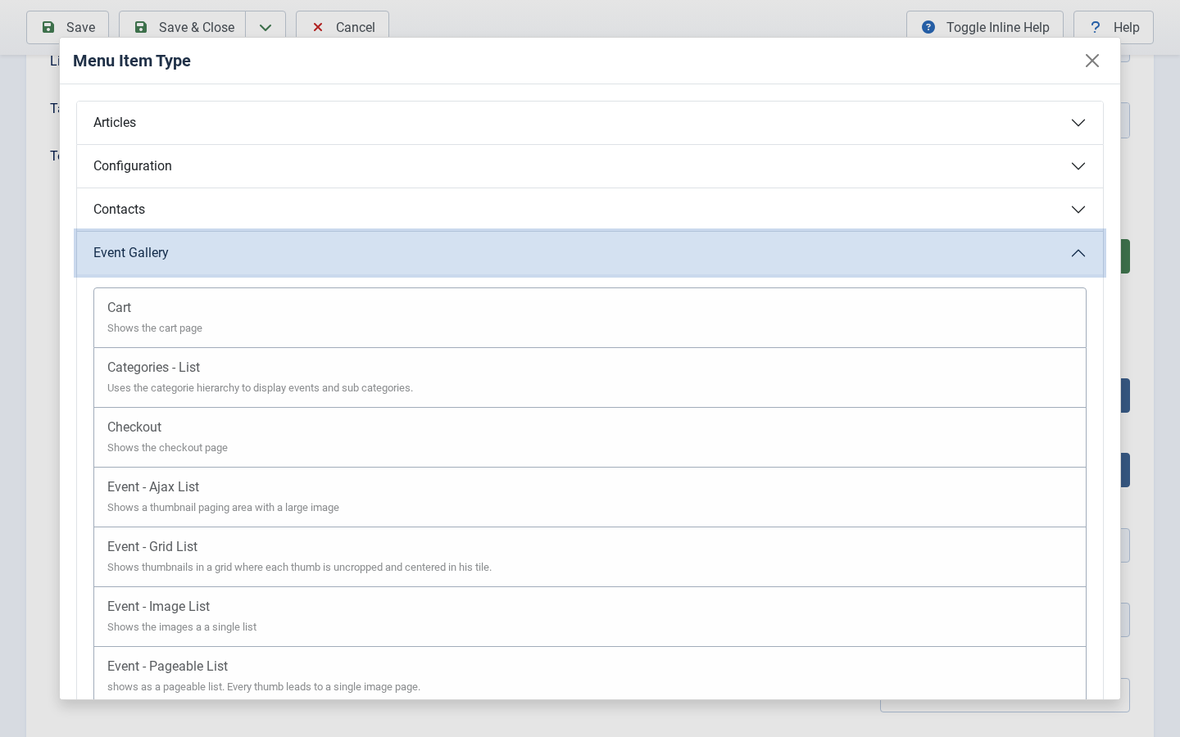Click 'Shows the cart page' description
Screen dimensions: 1180x737
(x=155, y=328)
